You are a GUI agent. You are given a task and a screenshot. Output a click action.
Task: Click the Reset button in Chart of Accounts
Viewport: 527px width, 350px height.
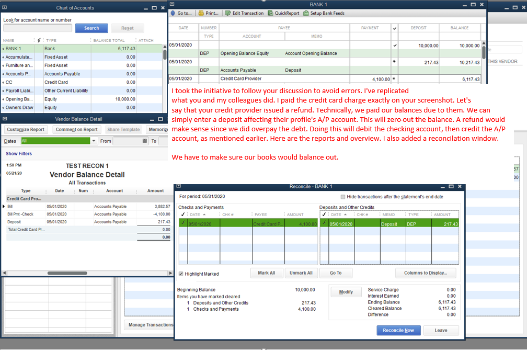click(x=128, y=28)
